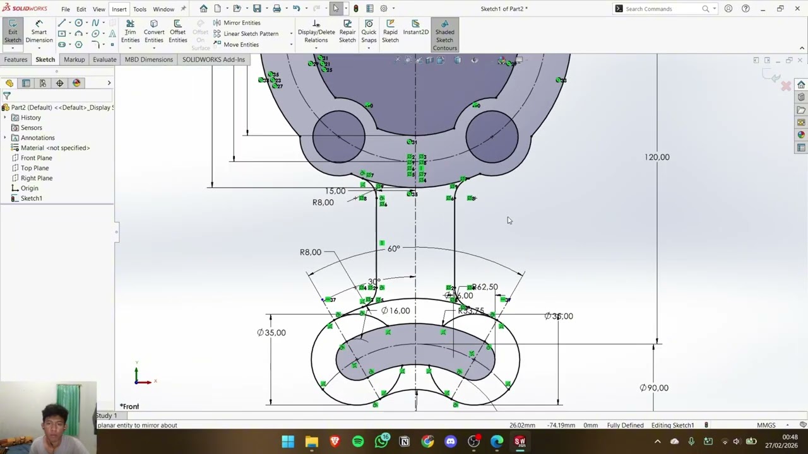Open the Exit Sketch dropdown arrow
Viewport: 808px width, 454px height.
(x=13, y=48)
